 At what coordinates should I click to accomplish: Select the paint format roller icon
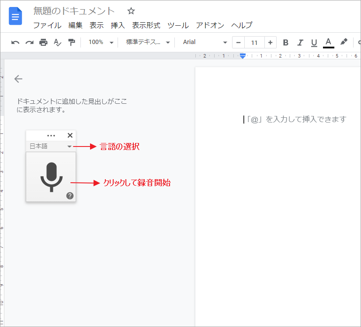pos(72,42)
